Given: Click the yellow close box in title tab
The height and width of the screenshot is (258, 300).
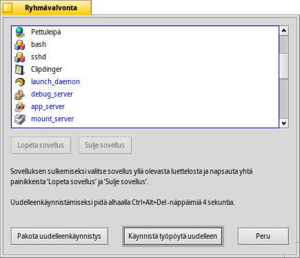Looking at the screenshot, I should pyautogui.click(x=8, y=8).
